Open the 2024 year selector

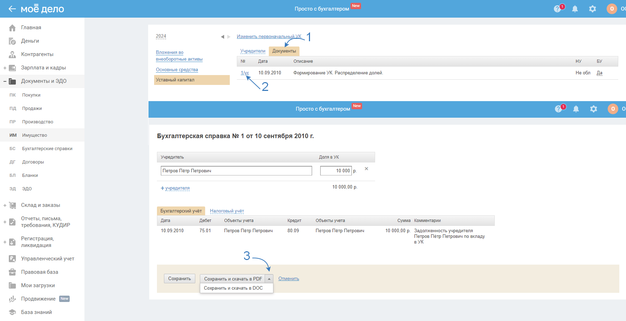pos(161,36)
